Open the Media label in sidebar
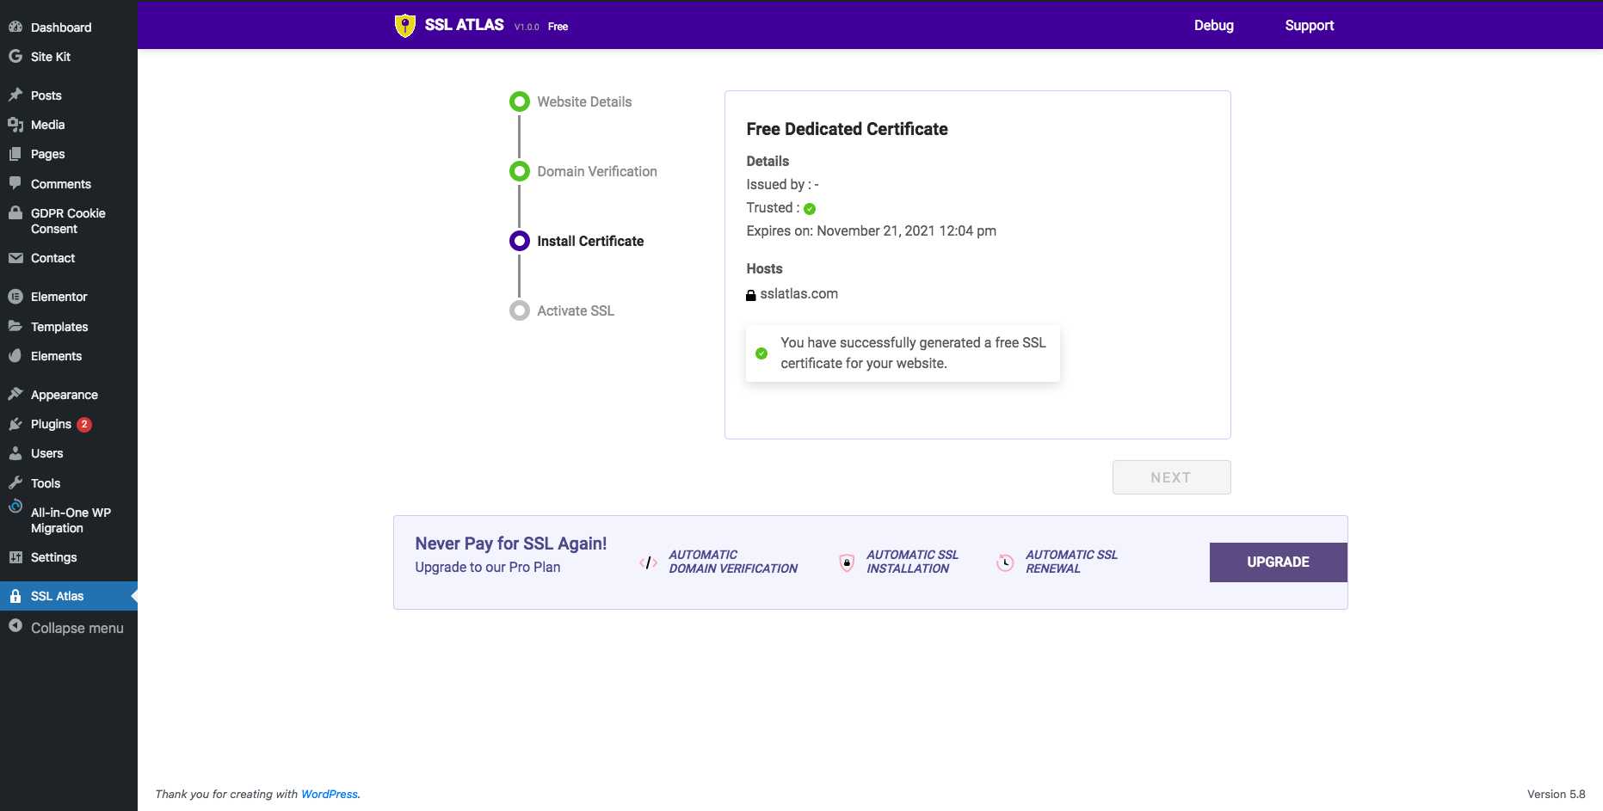The height and width of the screenshot is (811, 1603). pos(48,125)
